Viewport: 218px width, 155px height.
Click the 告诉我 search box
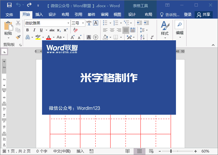(x=170, y=15)
